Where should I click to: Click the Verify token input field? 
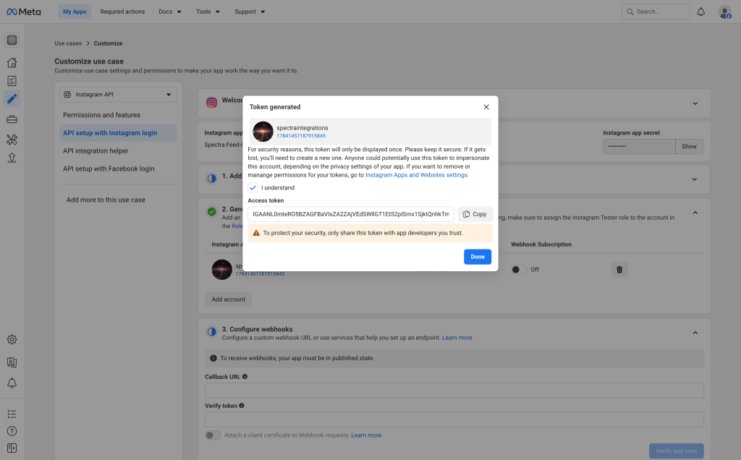point(454,419)
